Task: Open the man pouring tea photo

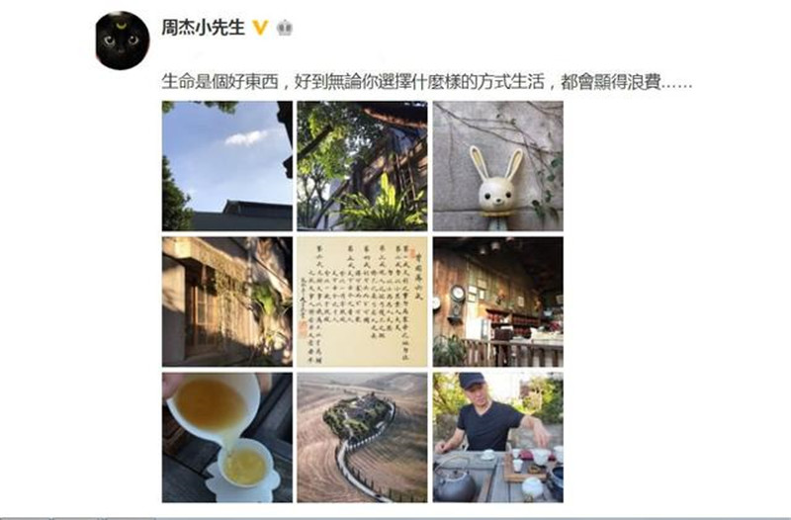Action: 498,437
